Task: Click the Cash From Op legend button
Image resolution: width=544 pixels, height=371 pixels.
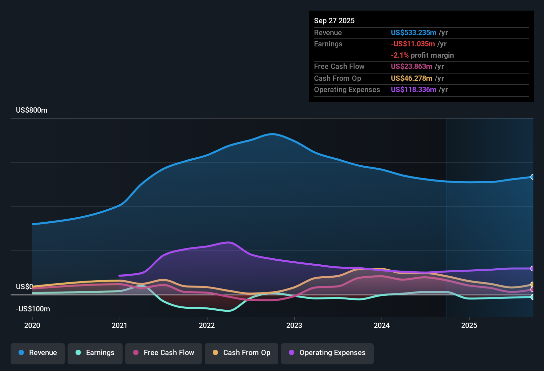Action: pyautogui.click(x=241, y=353)
